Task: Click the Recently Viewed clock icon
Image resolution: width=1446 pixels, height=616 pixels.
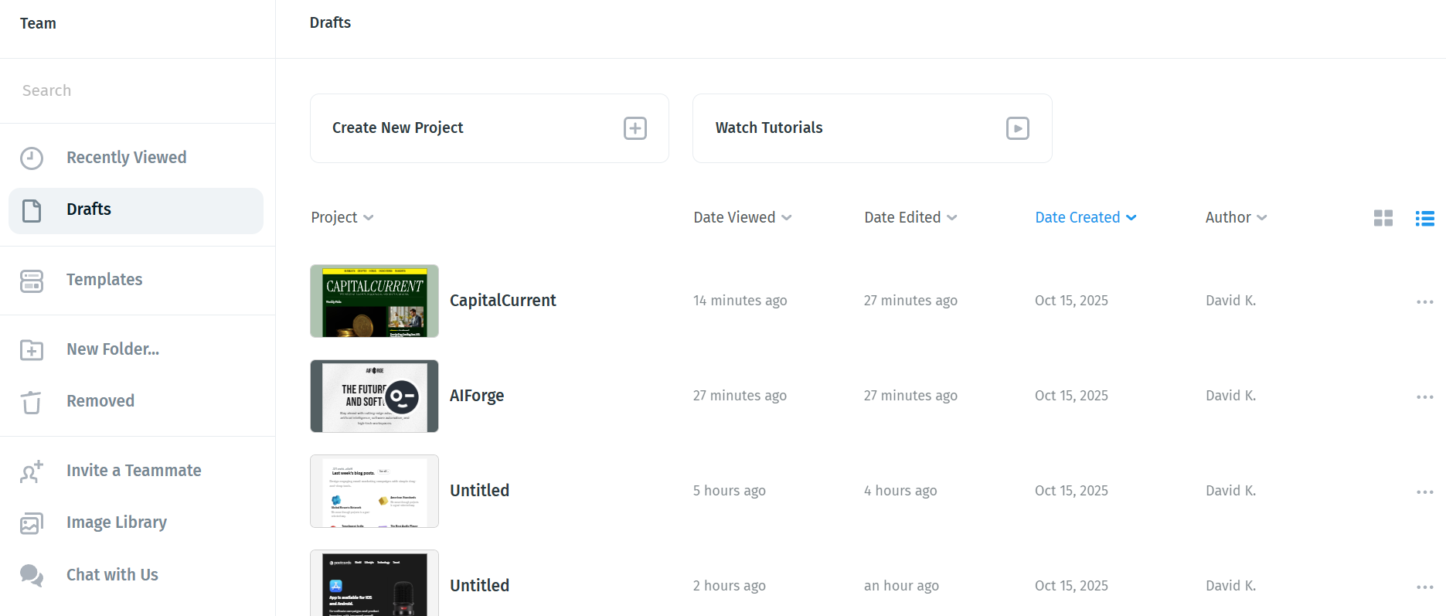Action: [x=32, y=158]
